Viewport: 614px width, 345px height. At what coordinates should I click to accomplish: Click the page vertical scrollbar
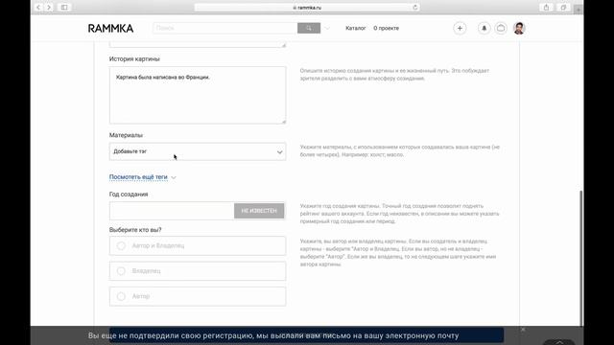coord(580,258)
